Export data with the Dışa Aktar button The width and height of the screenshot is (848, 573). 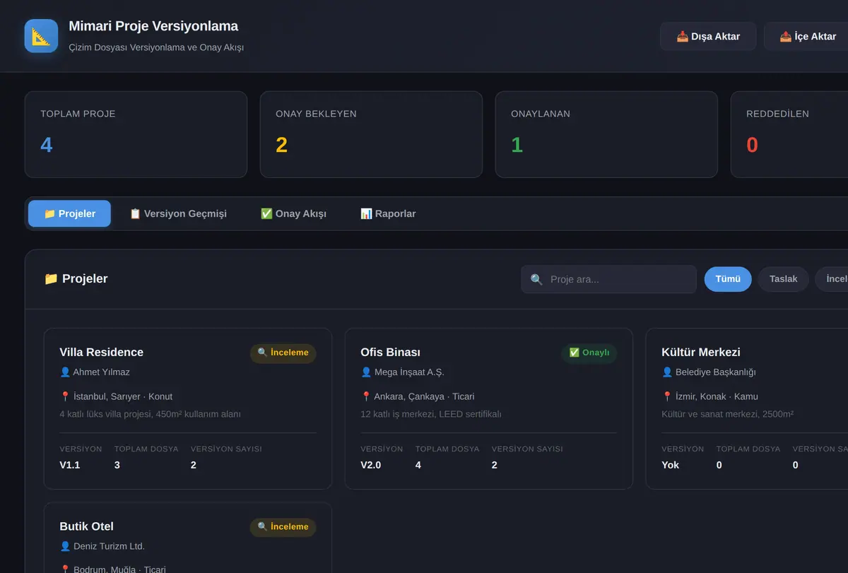(x=708, y=36)
